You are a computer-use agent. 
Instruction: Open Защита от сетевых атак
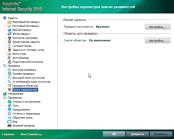click(28, 50)
